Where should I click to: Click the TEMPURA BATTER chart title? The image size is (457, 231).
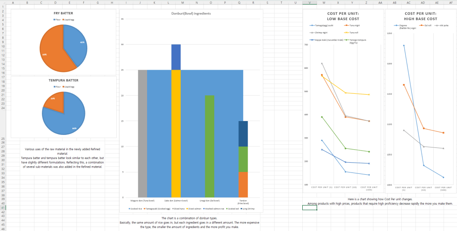pyautogui.click(x=63, y=80)
